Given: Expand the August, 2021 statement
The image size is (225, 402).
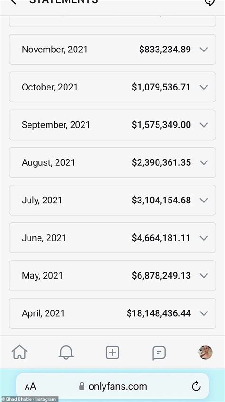Looking at the screenshot, I should click(112, 162).
